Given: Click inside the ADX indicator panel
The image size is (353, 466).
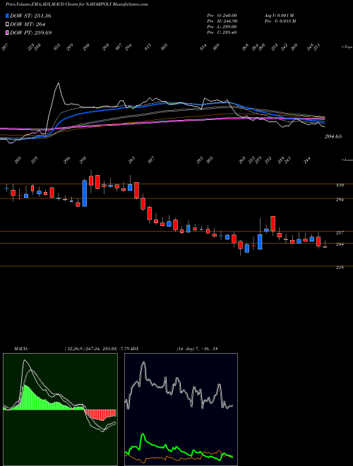Looking at the screenshot, I should (x=181, y=409).
